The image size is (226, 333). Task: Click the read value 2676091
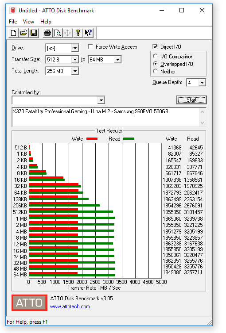pos(193,205)
